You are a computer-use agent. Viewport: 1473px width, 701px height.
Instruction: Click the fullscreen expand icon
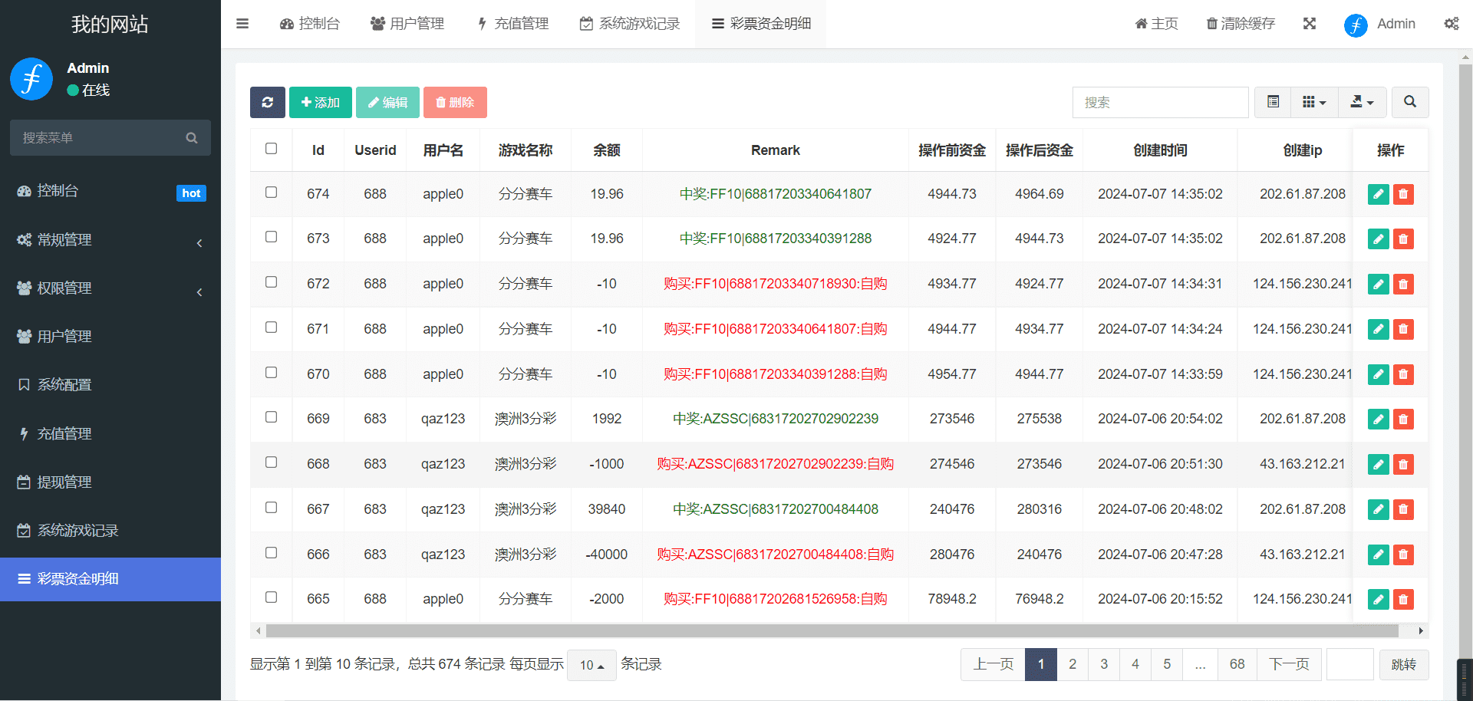pos(1309,24)
